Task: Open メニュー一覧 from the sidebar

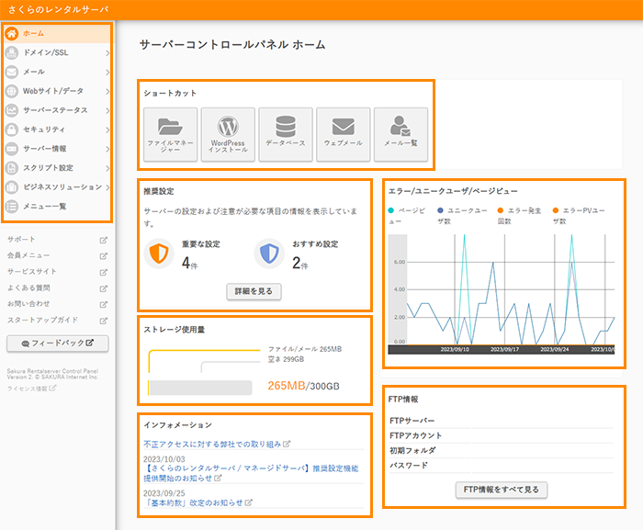Action: point(57,207)
